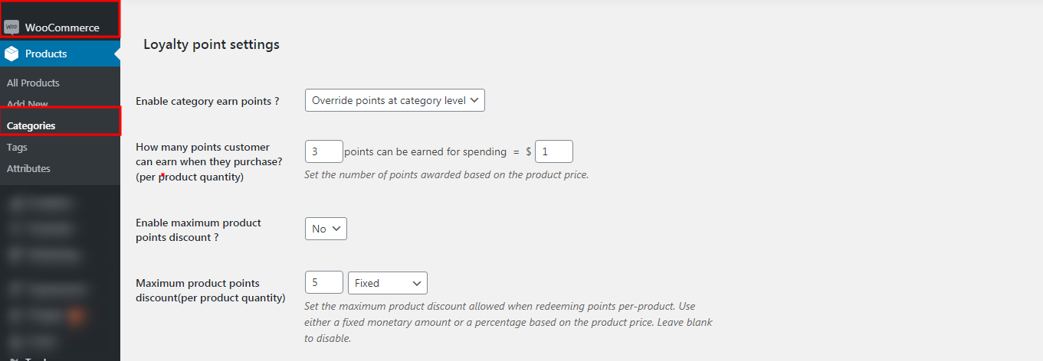Expand the category earn points dropdown
This screenshot has height=361, width=1043.
click(x=395, y=100)
